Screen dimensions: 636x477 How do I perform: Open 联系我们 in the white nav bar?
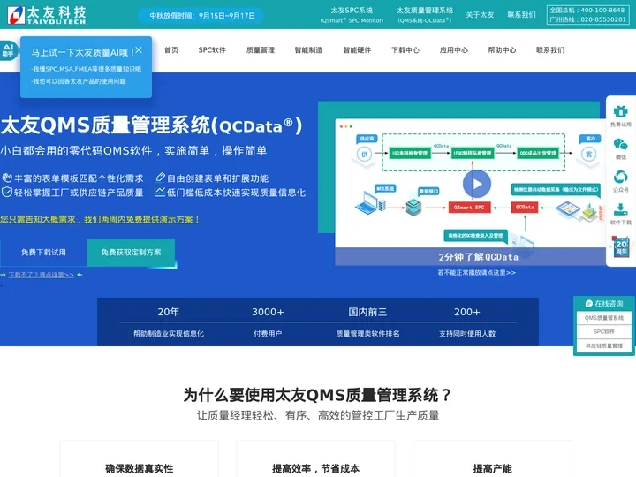click(x=550, y=50)
